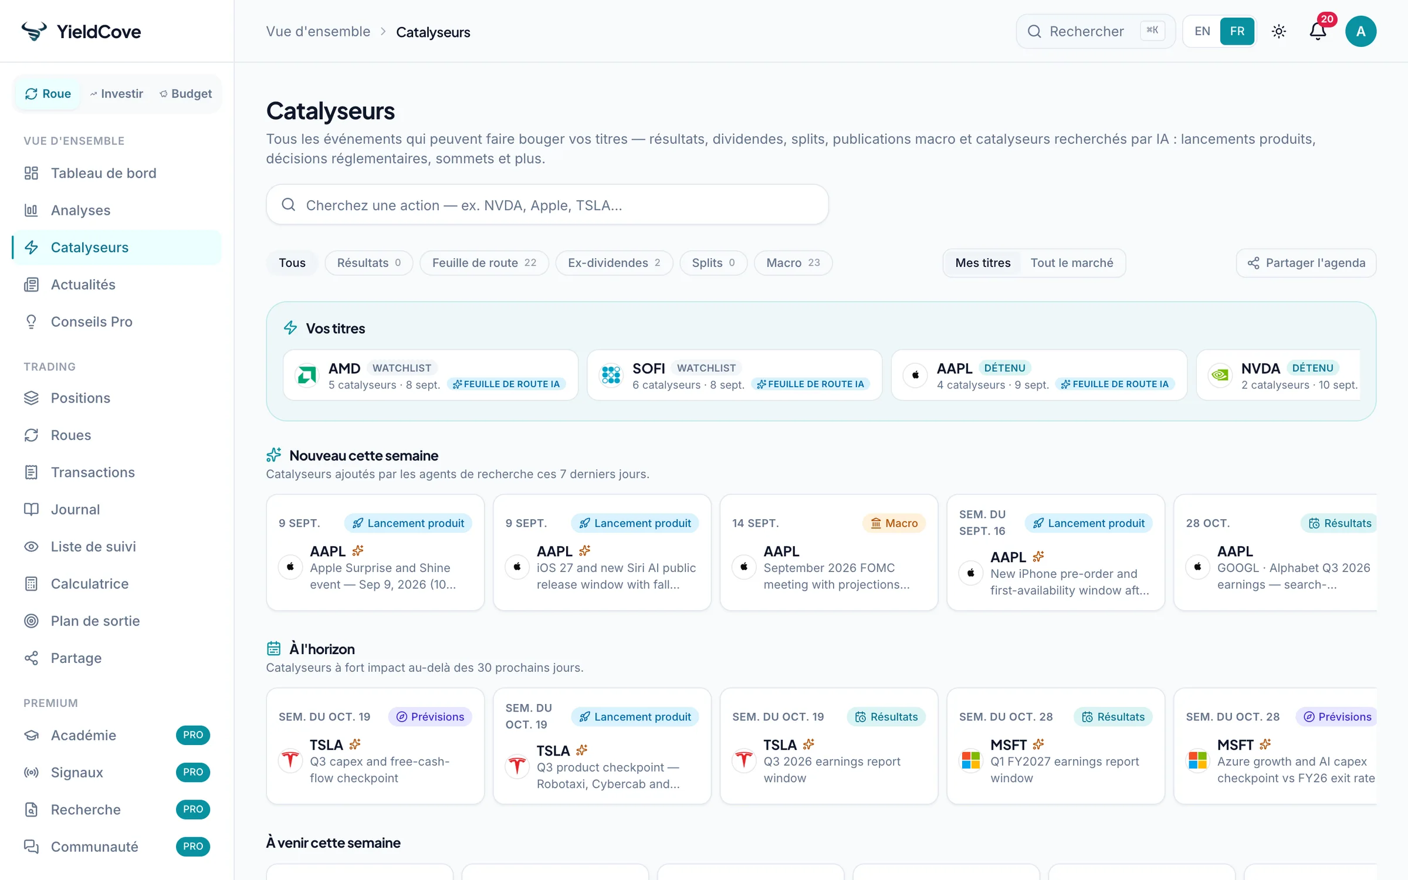Image resolution: width=1408 pixels, height=880 pixels.
Task: Go to Positions page
Action: pyautogui.click(x=117, y=398)
